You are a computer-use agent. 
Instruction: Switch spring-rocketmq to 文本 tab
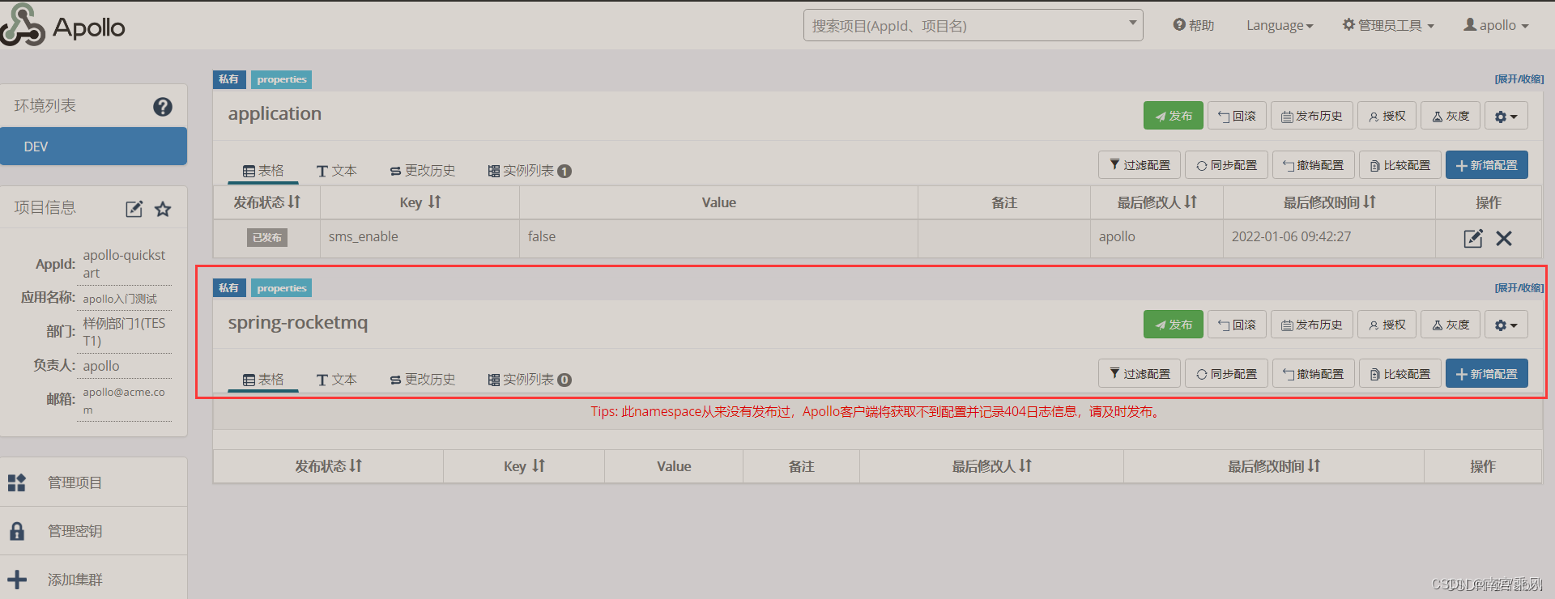coord(337,380)
